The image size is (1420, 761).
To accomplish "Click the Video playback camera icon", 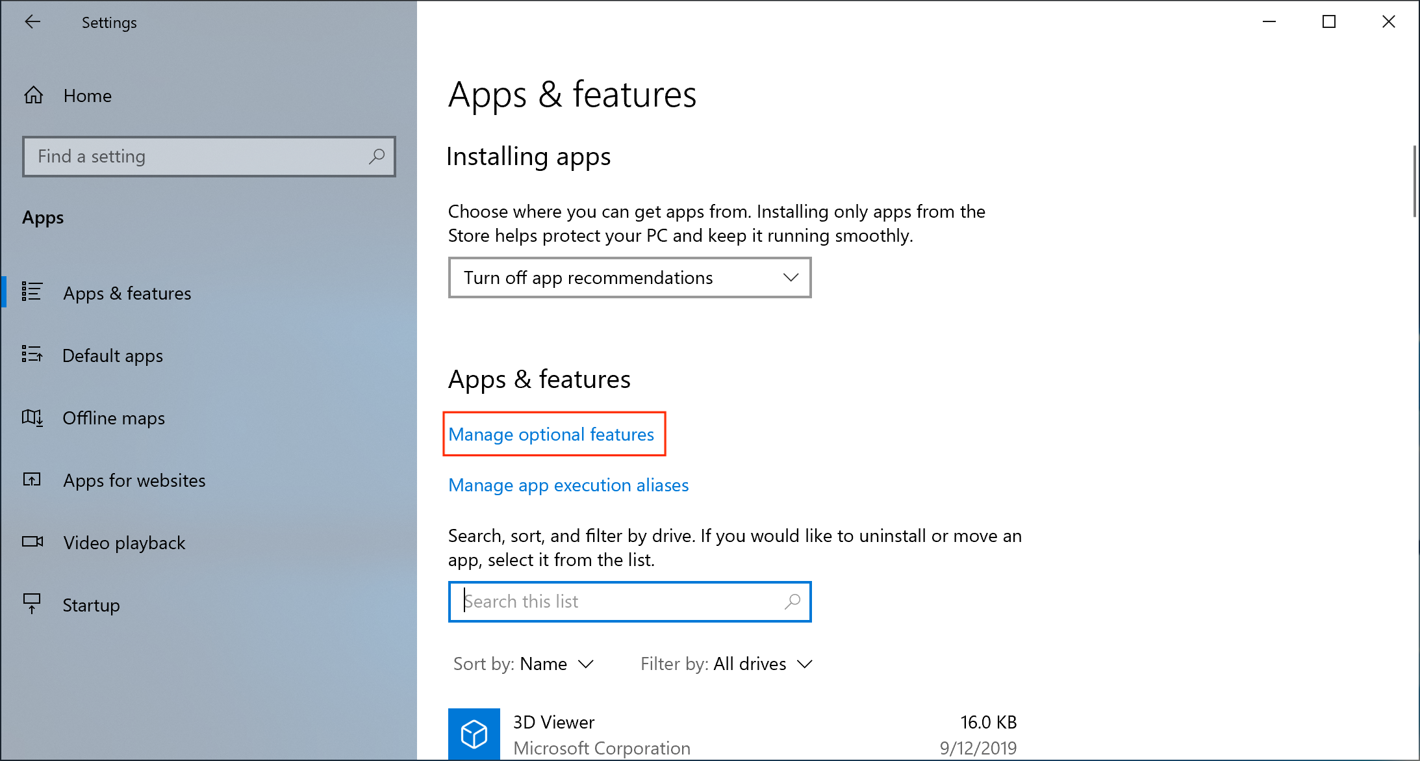I will pyautogui.click(x=32, y=541).
